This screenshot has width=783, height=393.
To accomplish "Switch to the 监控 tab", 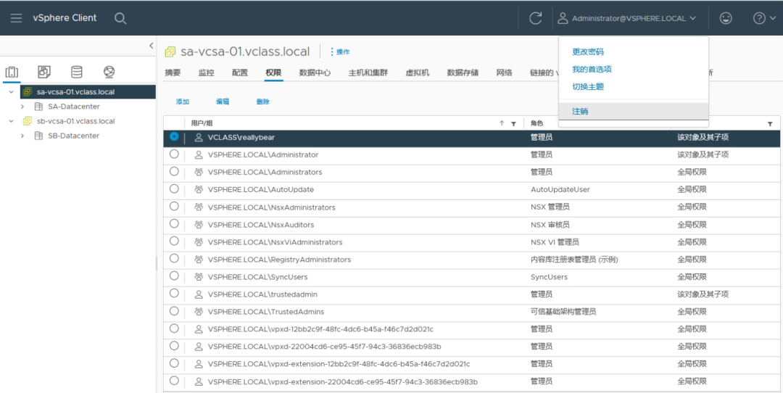I will [206, 73].
